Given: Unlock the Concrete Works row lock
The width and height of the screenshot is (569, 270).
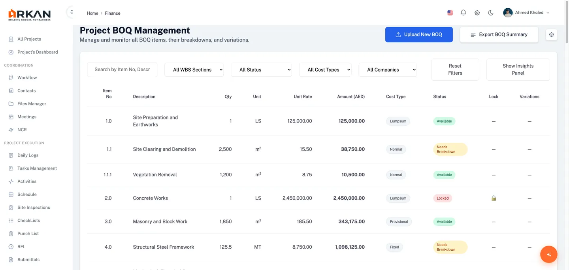Looking at the screenshot, I should [x=493, y=198].
